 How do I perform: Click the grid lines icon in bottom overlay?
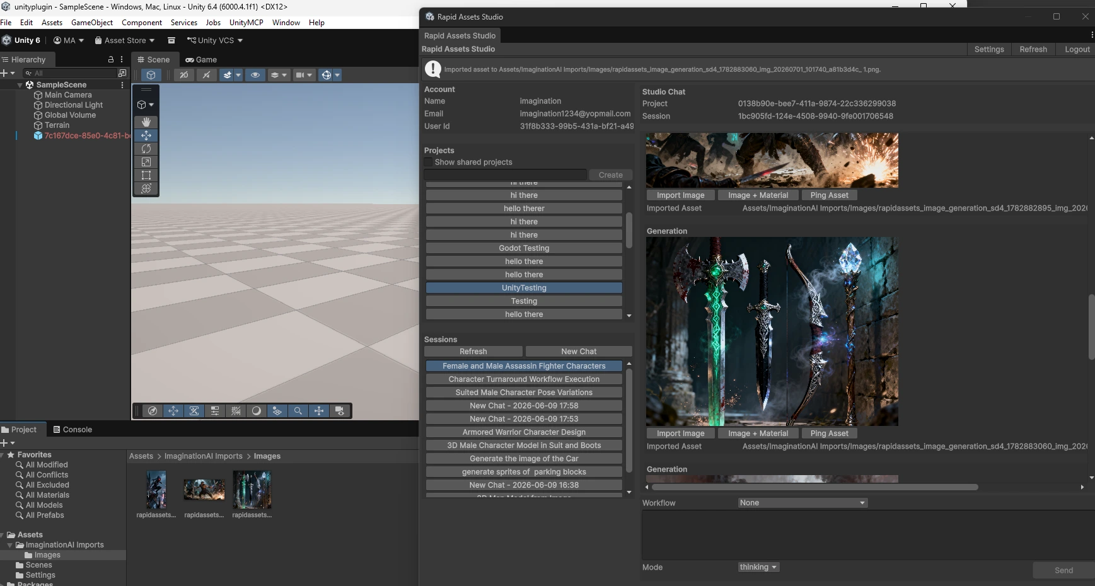[236, 411]
